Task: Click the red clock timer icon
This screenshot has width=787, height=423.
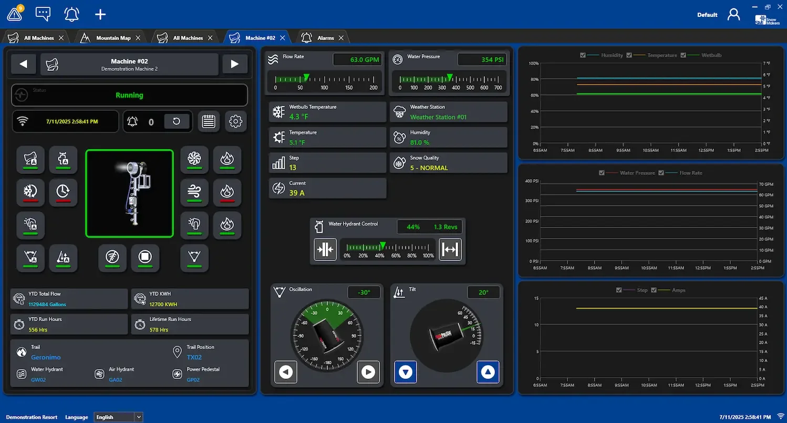Action: [63, 192]
